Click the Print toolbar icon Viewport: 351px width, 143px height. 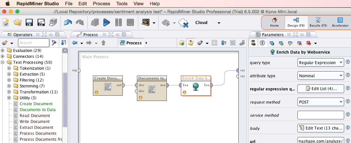53,22
